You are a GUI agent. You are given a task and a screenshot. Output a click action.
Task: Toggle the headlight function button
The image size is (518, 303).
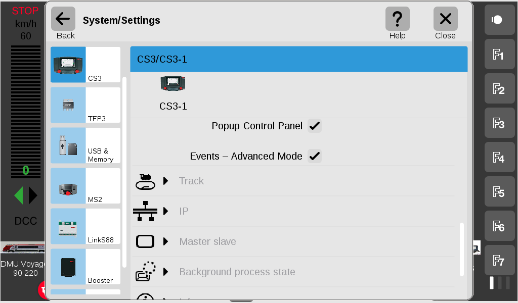(499, 20)
